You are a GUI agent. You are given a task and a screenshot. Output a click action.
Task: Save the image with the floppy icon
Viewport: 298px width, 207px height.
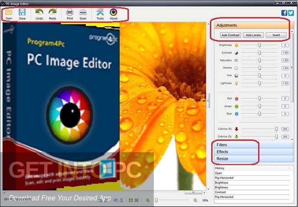tap(22, 12)
